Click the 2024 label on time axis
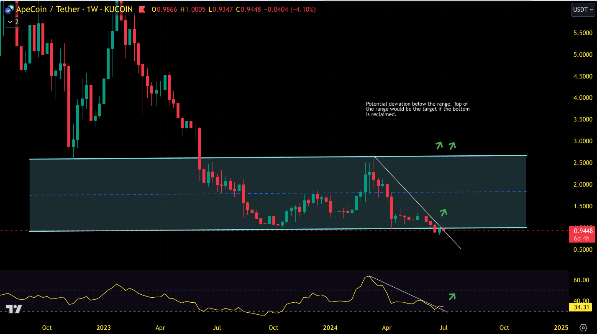Screen dimensions: 597x334 tap(331, 328)
